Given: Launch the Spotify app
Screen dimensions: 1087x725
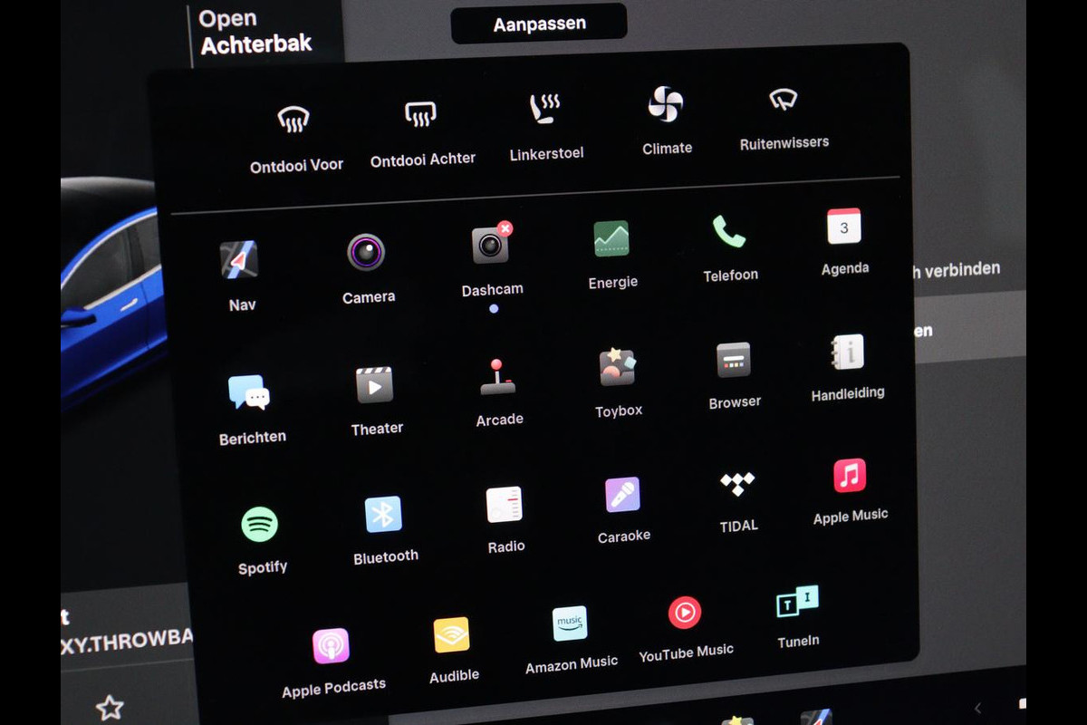Looking at the screenshot, I should point(260,525).
